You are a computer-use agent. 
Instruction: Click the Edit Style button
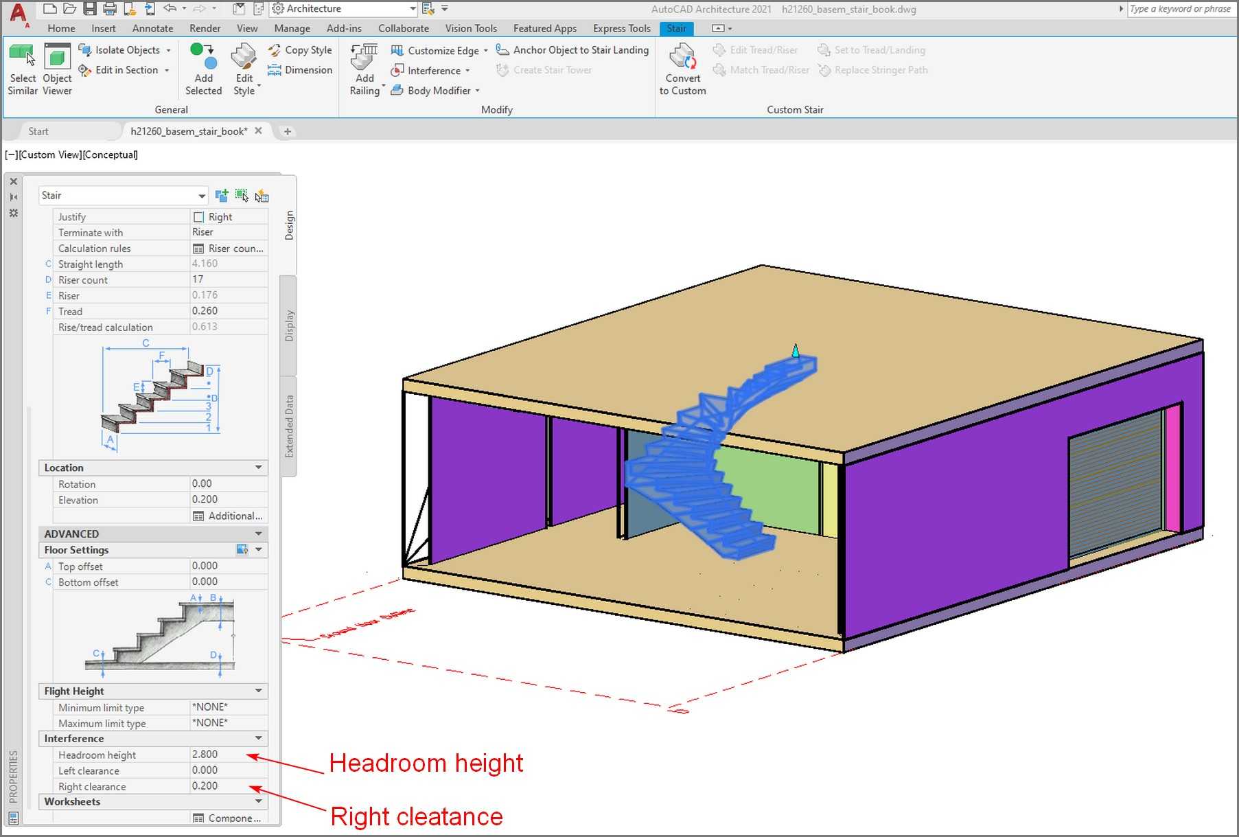[x=244, y=69]
